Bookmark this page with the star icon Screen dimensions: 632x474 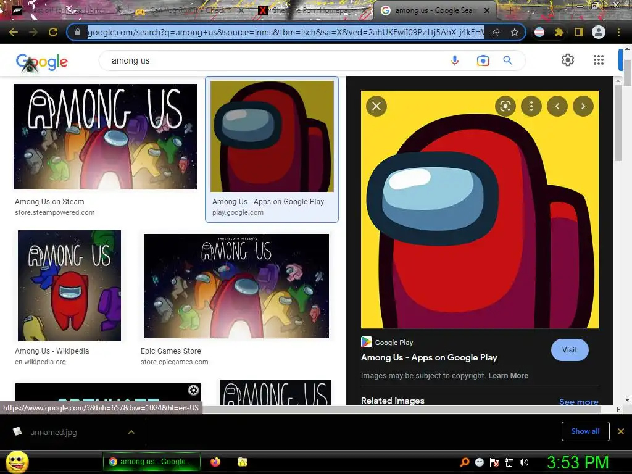pyautogui.click(x=514, y=32)
